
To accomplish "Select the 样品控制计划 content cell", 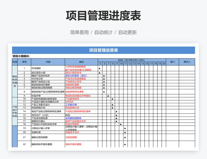I will tap(48, 108).
